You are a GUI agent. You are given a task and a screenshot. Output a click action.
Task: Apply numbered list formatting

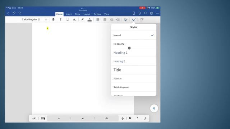pyautogui.click(x=105, y=19)
